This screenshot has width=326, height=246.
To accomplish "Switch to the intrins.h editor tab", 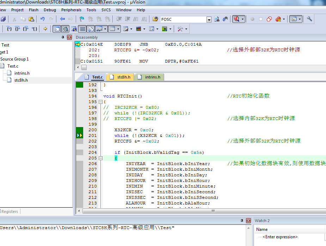I will (149, 77).
